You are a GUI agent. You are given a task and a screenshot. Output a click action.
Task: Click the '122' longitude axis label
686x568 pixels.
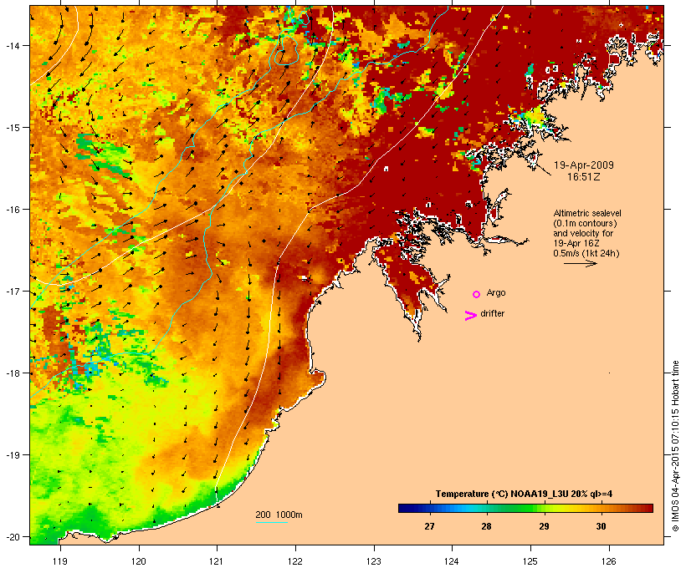(295, 561)
